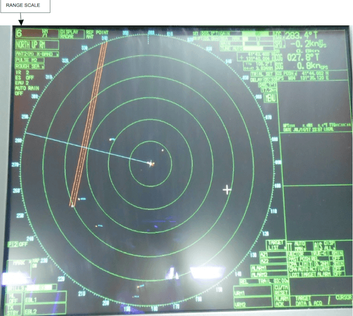Screen dimensions: 353x316
Task: Toggle HL OFF heading line button
Action: [x=14, y=298]
